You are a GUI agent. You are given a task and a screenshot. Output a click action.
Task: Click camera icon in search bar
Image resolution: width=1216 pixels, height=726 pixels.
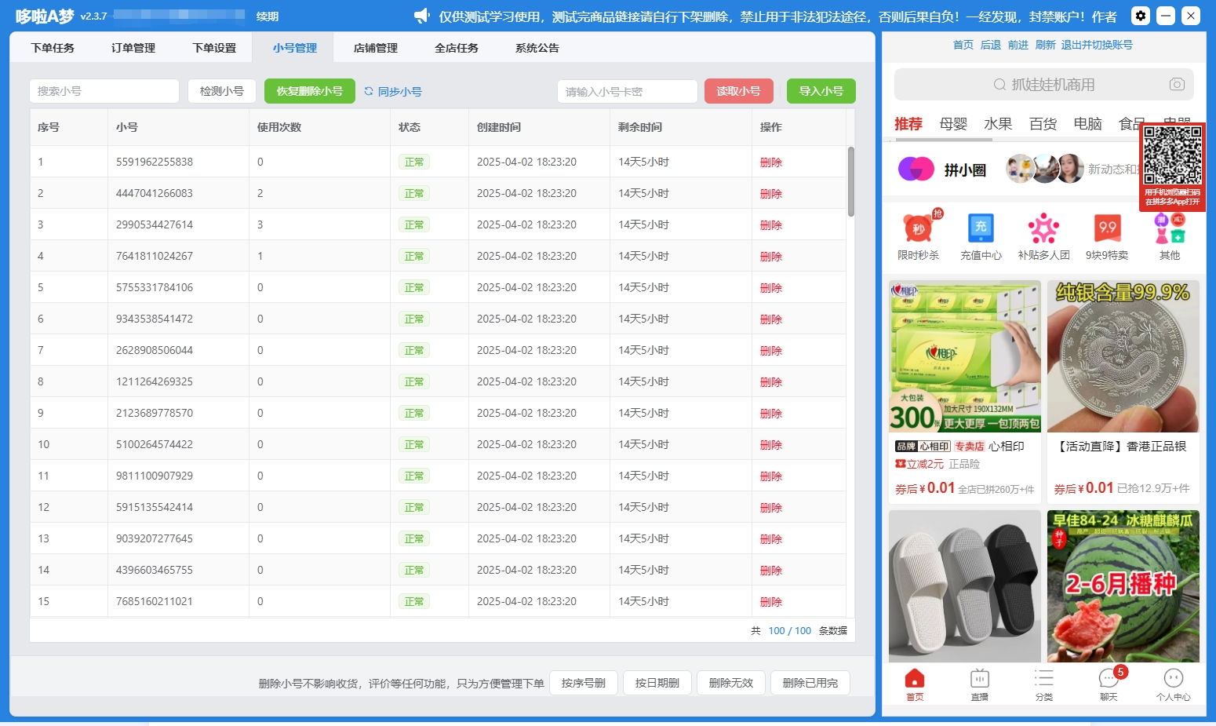pos(1176,84)
